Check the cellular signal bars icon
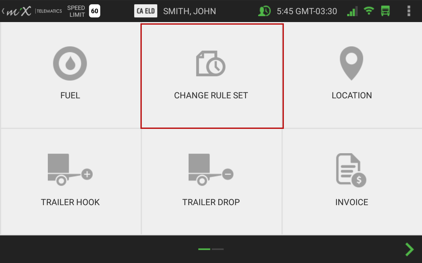Image resolution: width=422 pixels, height=263 pixels. pyautogui.click(x=352, y=11)
